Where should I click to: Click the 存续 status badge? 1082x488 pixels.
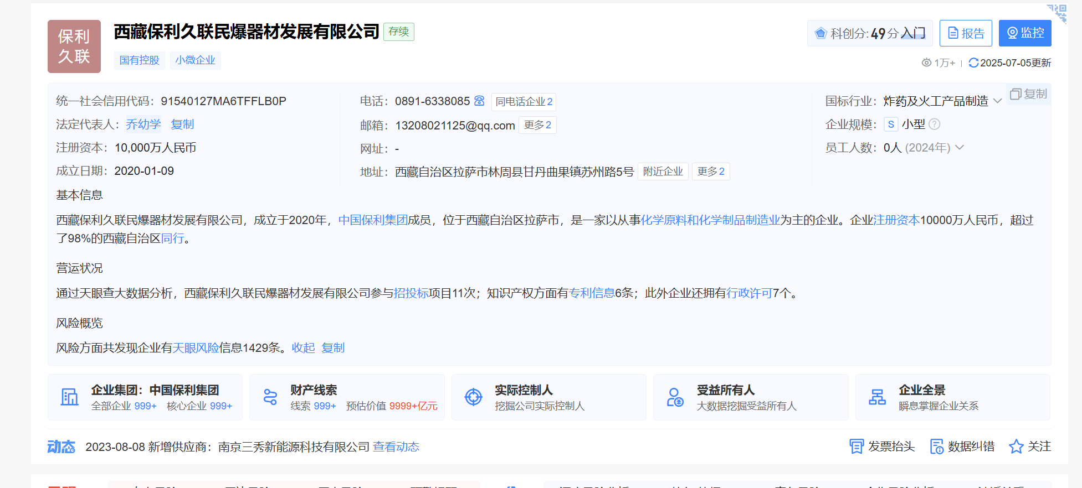tap(399, 32)
